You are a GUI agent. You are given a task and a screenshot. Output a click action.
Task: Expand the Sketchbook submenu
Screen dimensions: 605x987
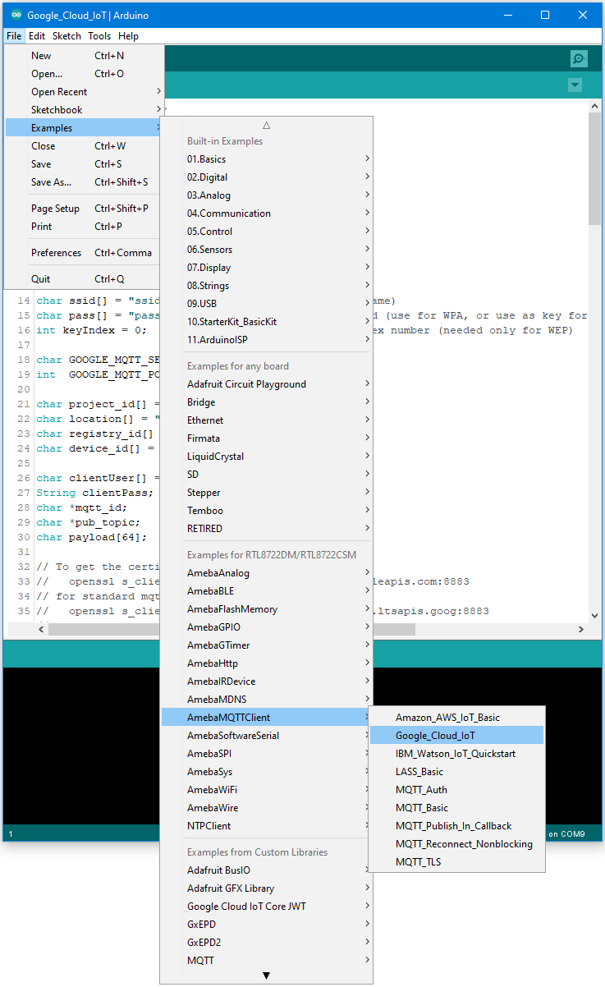tap(84, 110)
